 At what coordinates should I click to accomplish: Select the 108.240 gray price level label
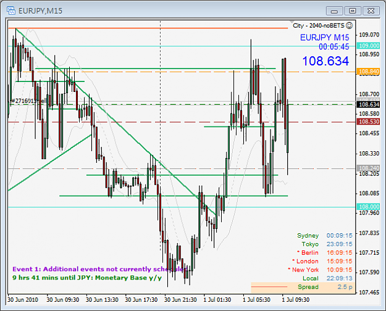coord(369,168)
